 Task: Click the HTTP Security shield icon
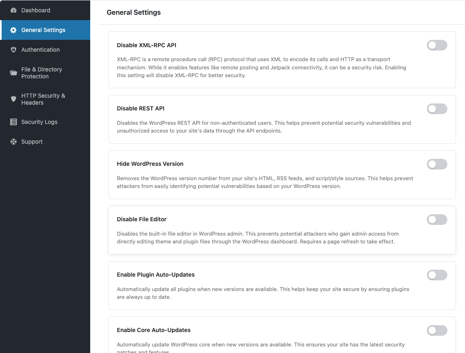click(x=14, y=99)
